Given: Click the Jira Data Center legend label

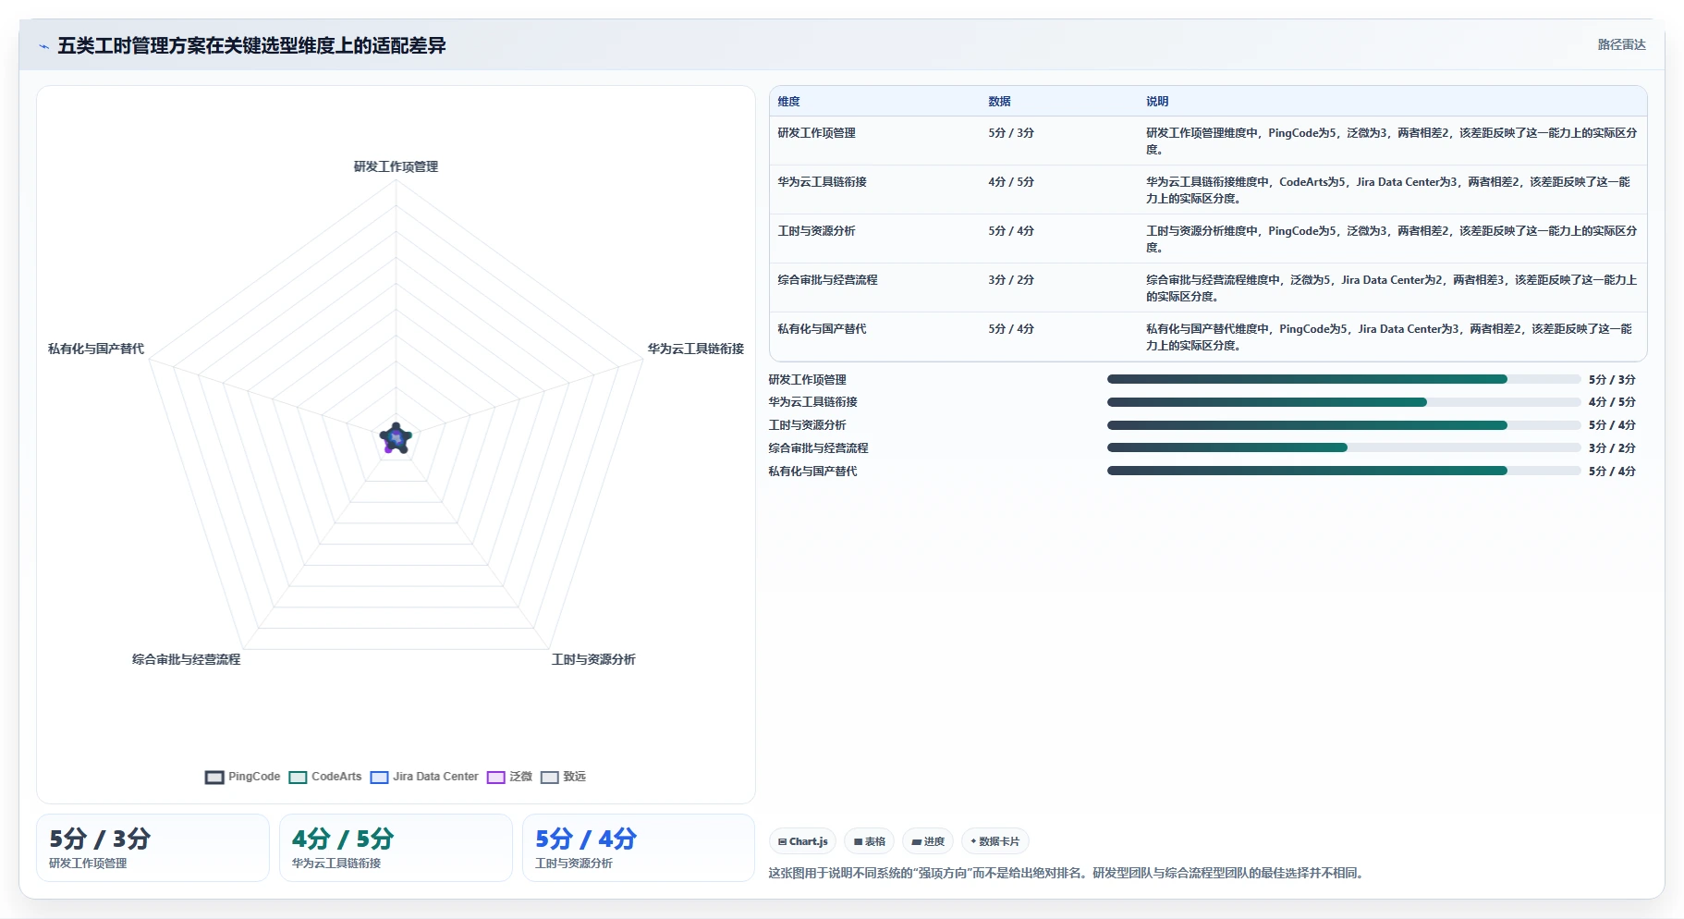Looking at the screenshot, I should pyautogui.click(x=435, y=777).
